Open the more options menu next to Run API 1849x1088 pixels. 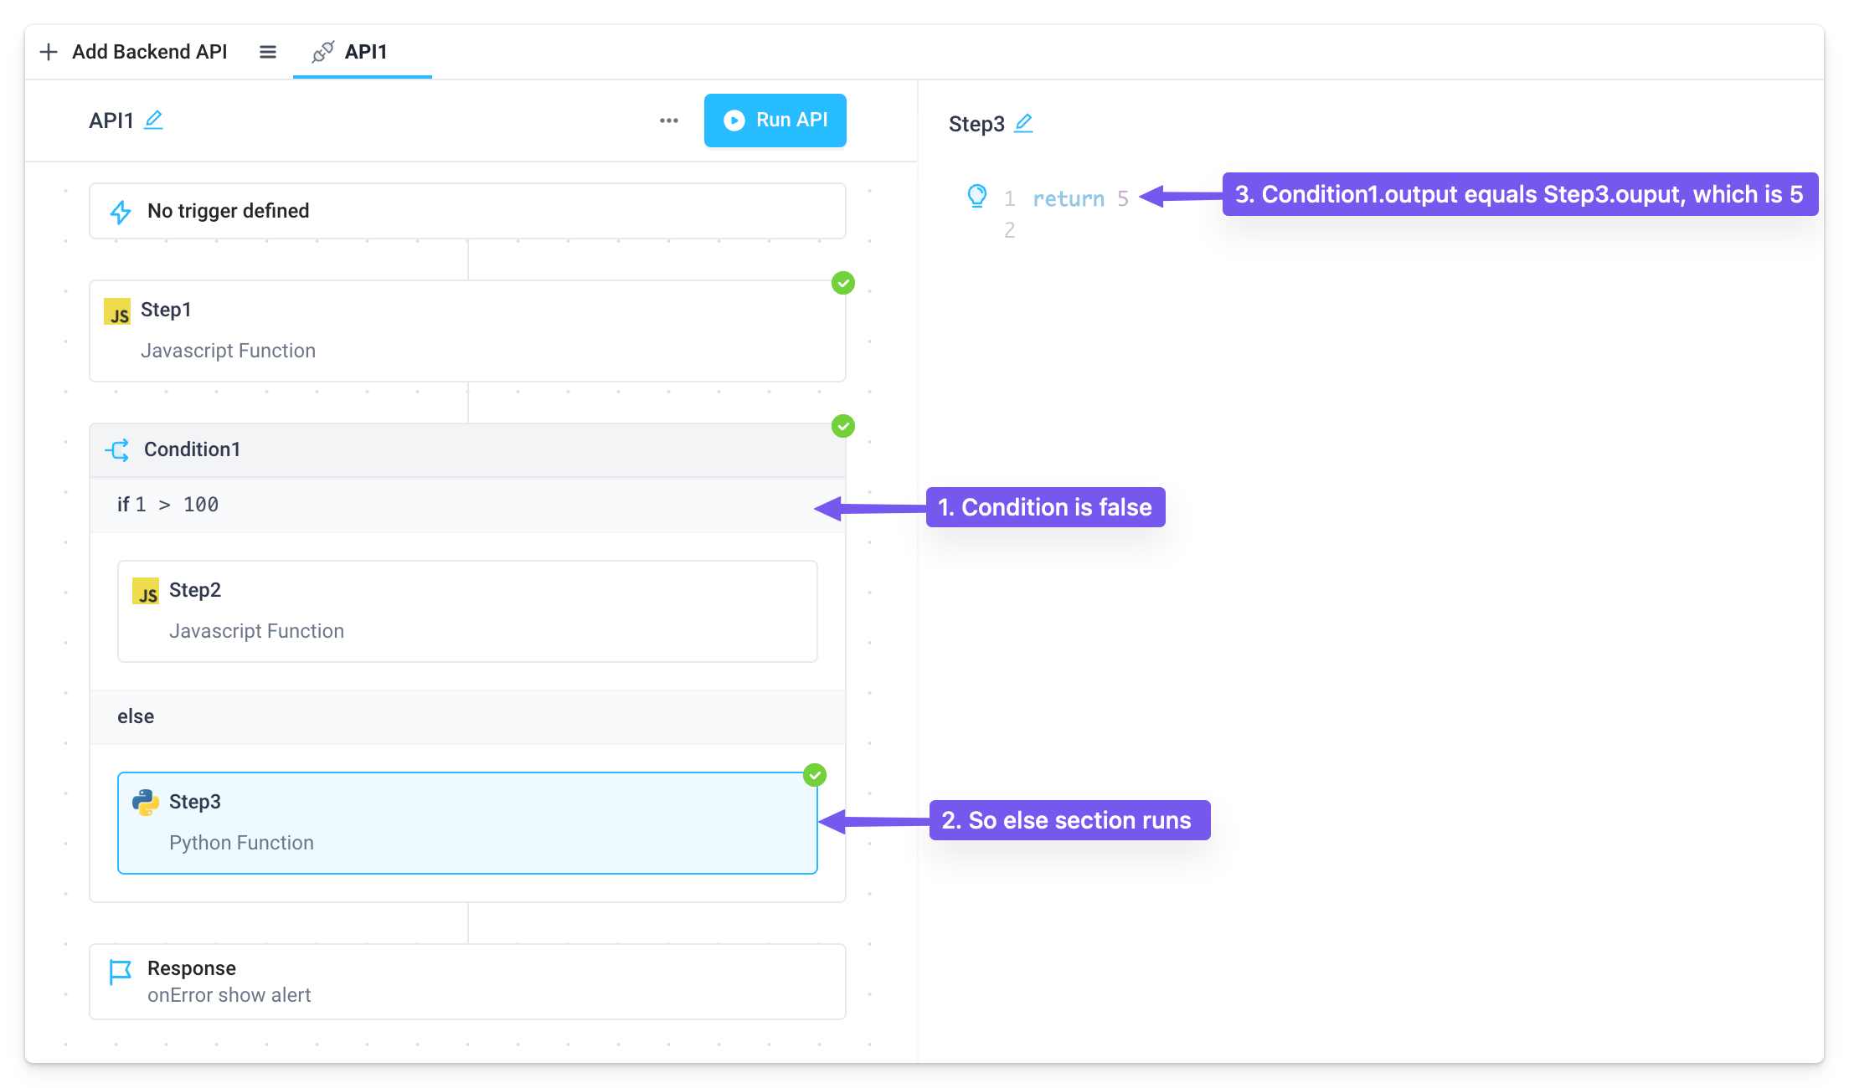pos(668,120)
